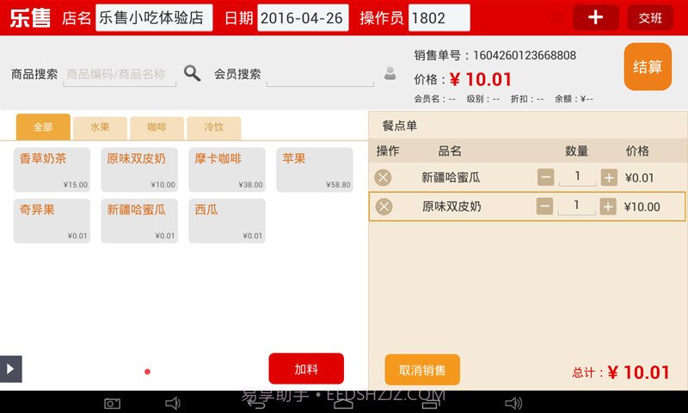Click the 数量 column header

click(x=576, y=151)
